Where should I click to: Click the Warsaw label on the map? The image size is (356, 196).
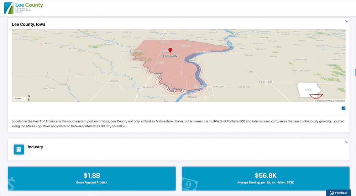pos(192,97)
